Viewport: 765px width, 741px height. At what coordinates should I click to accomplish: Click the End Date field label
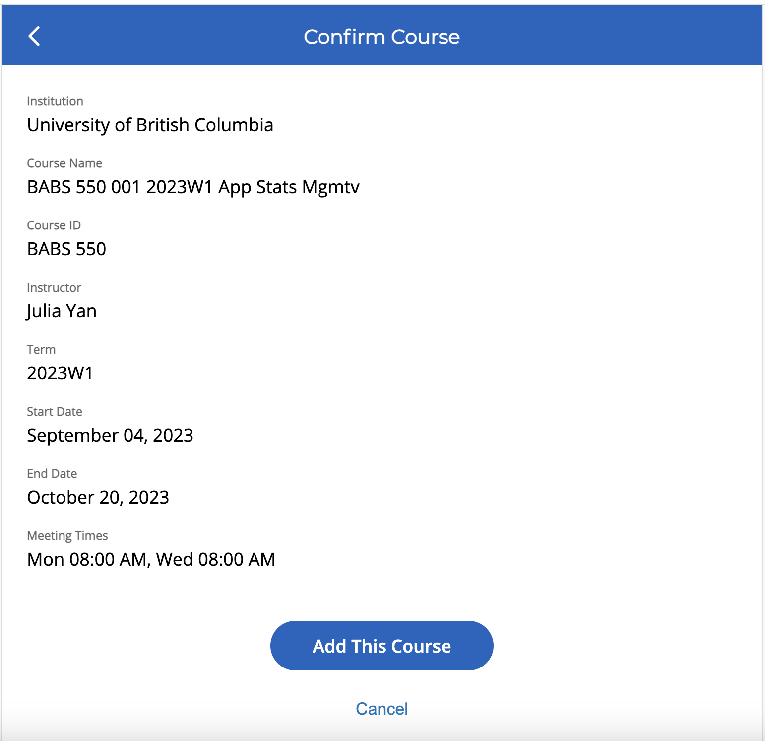(x=52, y=474)
